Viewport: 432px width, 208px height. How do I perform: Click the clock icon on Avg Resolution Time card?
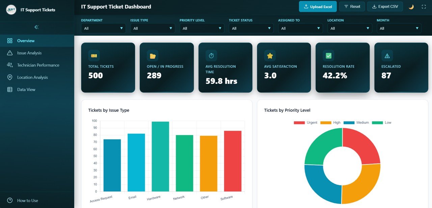tap(211, 55)
